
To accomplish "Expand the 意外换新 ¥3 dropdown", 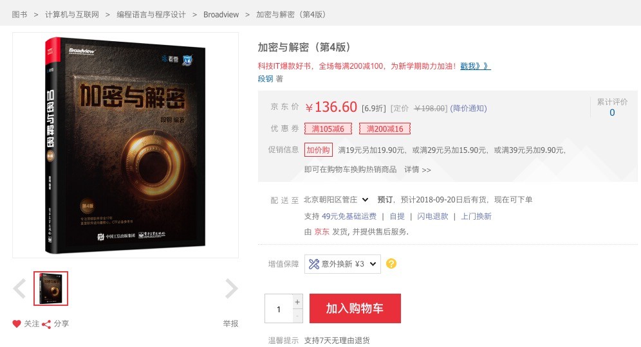I will 342,264.
